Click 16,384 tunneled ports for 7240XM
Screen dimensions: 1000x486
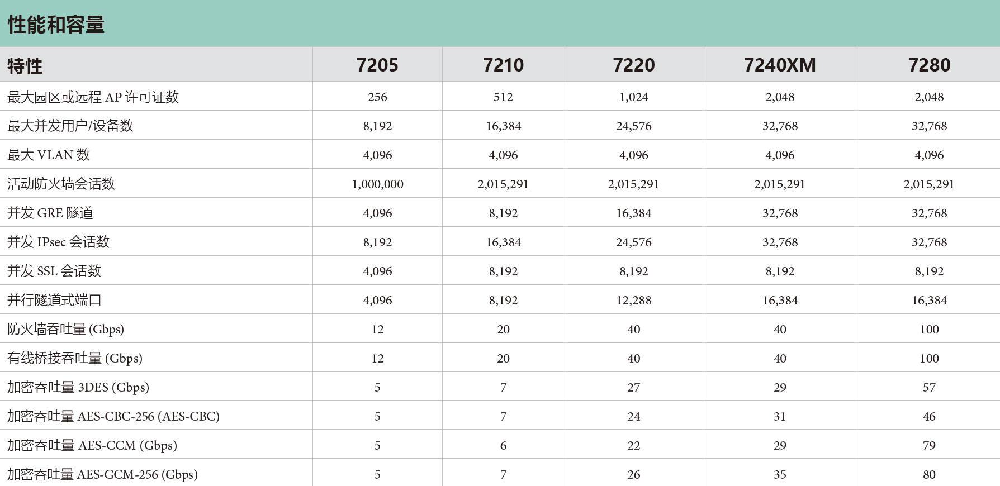click(x=780, y=301)
